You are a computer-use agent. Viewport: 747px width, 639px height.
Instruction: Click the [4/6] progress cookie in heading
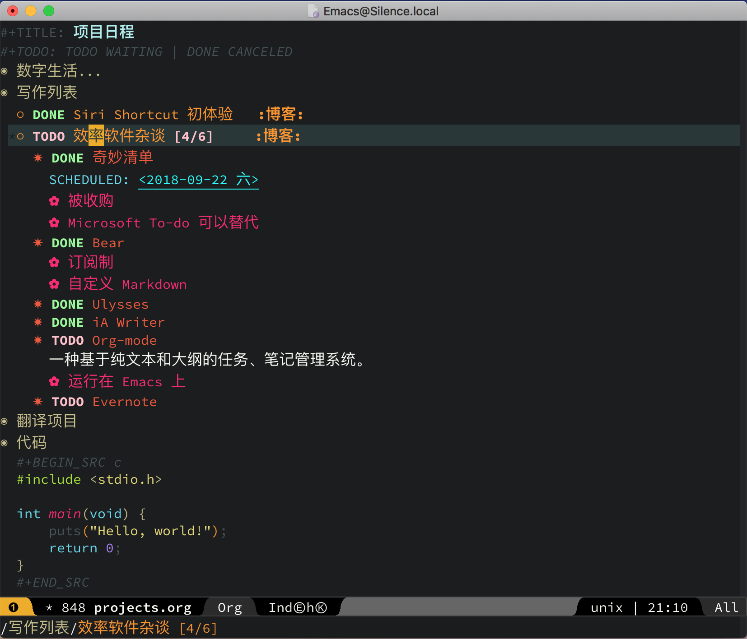pyautogui.click(x=194, y=136)
